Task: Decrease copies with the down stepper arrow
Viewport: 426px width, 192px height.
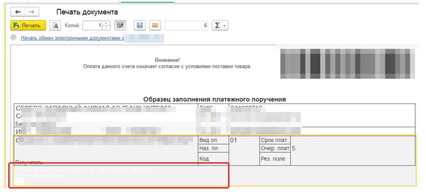Action: point(106,28)
